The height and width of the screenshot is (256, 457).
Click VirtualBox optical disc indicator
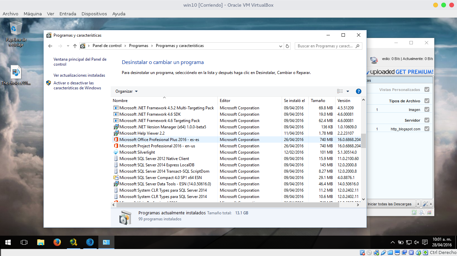coord(369,253)
